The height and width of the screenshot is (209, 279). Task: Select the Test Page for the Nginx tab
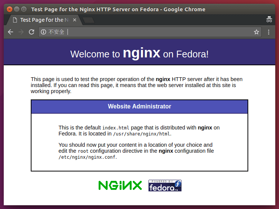tap(45, 20)
